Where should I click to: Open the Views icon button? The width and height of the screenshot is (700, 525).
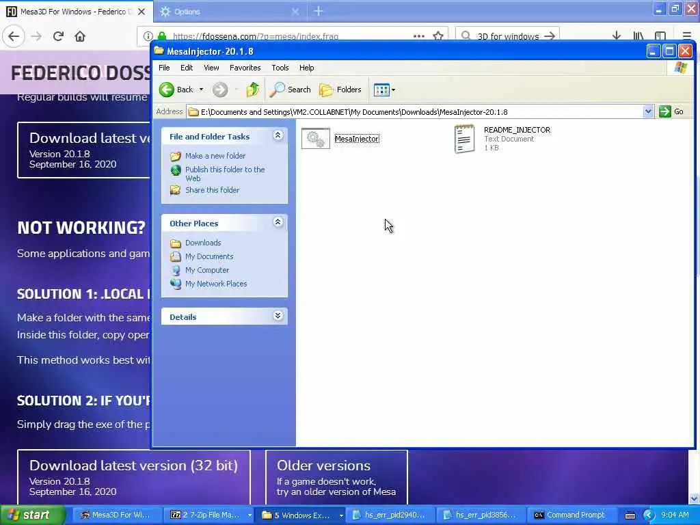[x=381, y=90]
